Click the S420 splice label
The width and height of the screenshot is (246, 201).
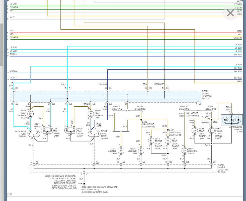click(x=144, y=122)
